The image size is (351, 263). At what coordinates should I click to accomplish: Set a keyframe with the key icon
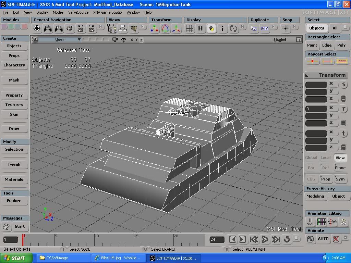point(310,239)
